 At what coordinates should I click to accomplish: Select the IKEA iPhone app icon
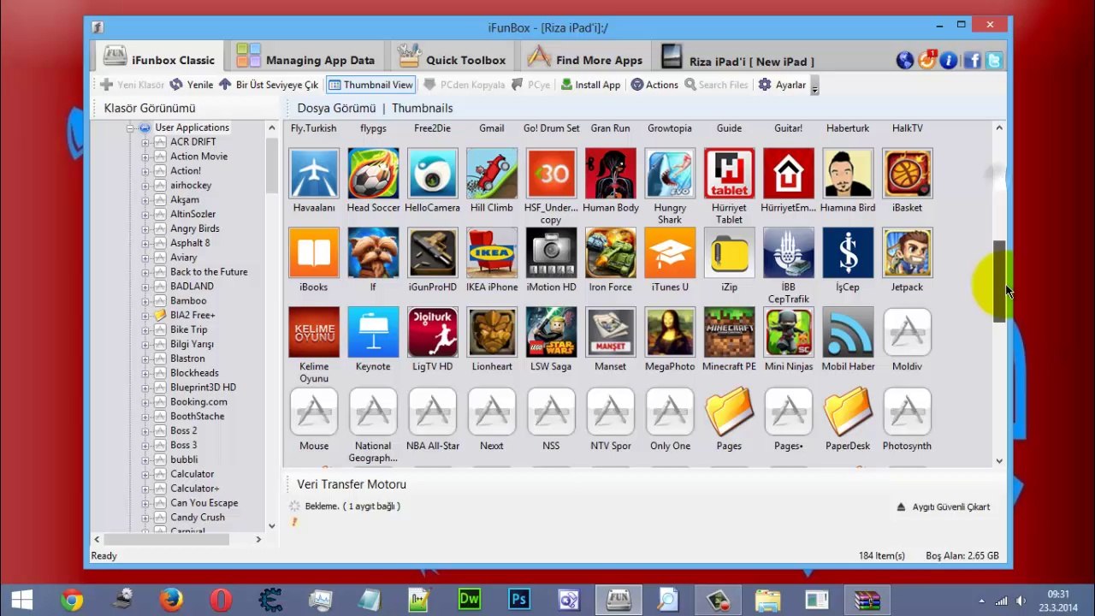492,253
